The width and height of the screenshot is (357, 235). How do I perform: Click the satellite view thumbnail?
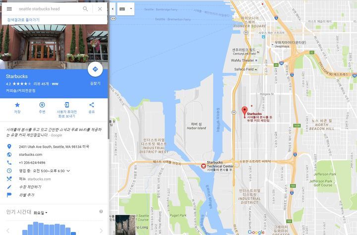click(x=125, y=225)
